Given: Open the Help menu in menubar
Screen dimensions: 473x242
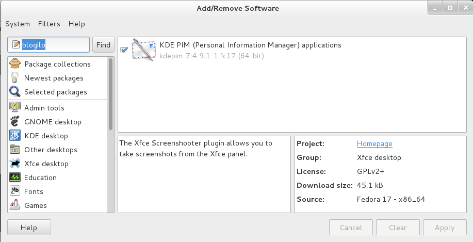Looking at the screenshot, I should 77,24.
